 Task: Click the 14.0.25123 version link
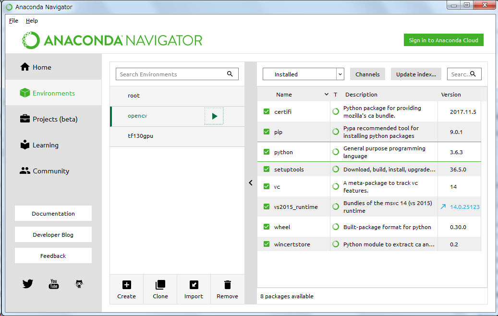pyautogui.click(x=465, y=207)
